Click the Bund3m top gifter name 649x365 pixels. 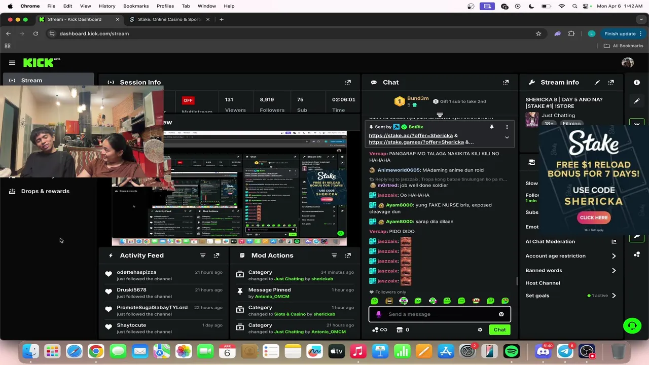(418, 98)
